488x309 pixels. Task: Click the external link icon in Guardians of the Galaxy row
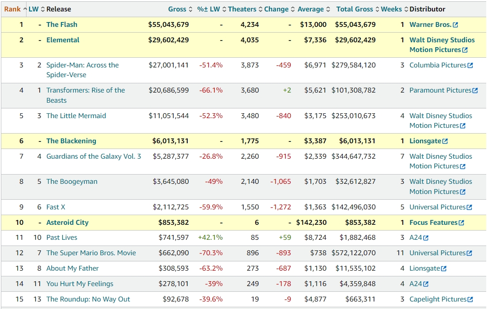click(463, 167)
